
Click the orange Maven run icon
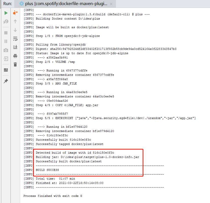[15, 13]
